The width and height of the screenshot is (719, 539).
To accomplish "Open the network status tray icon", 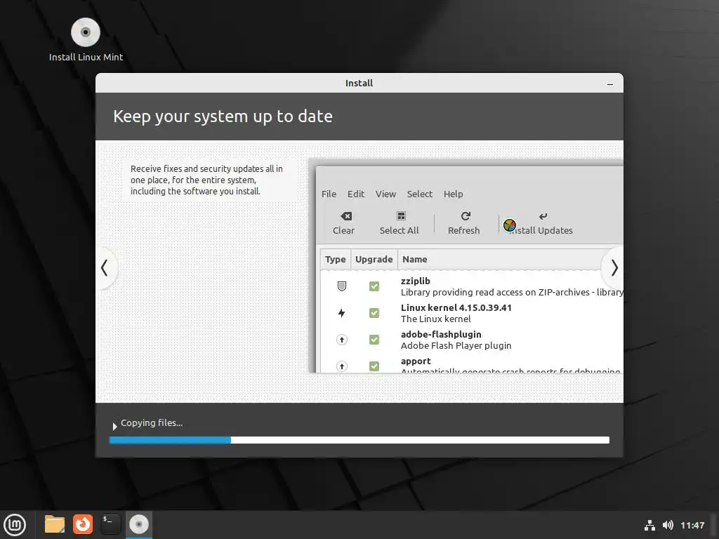I will pyautogui.click(x=649, y=525).
